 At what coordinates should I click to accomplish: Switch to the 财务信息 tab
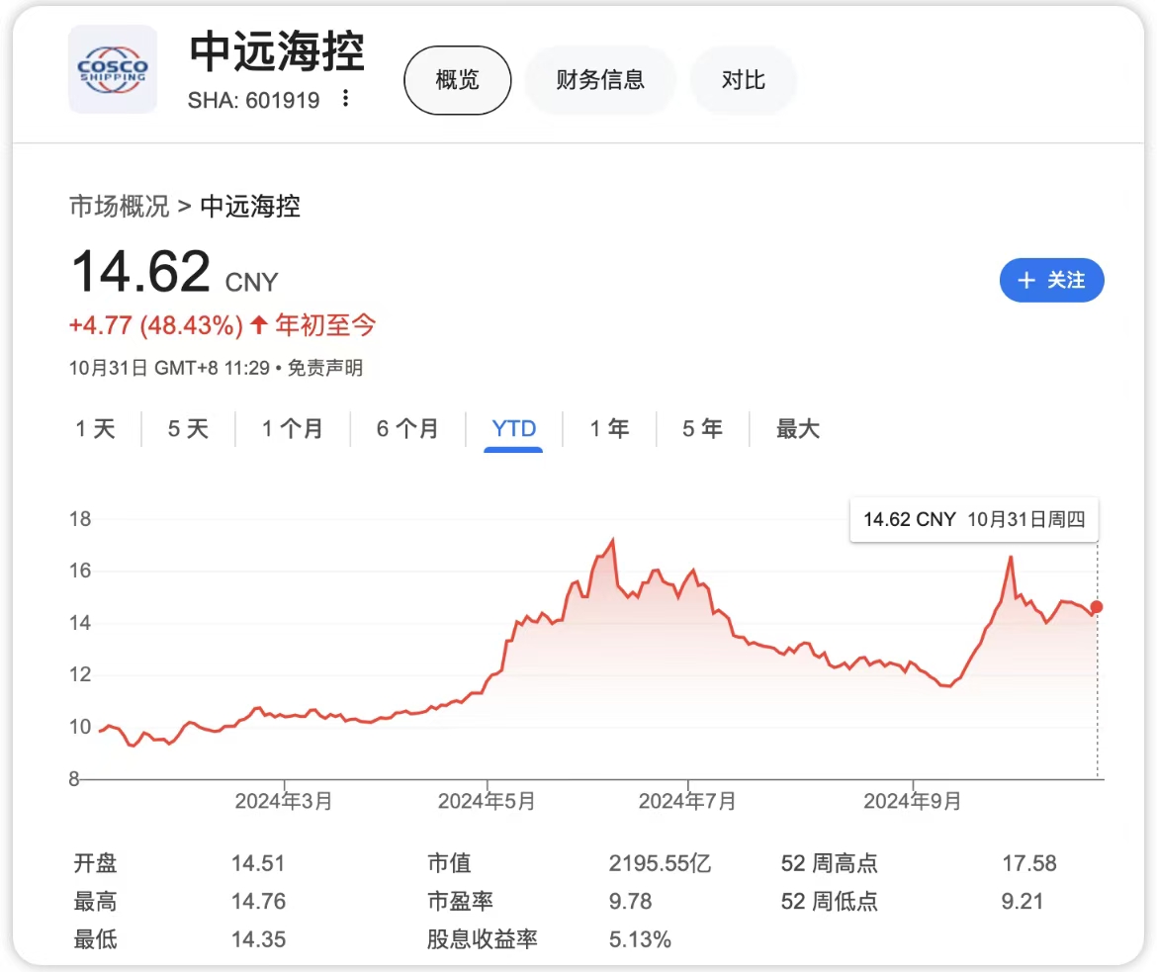[x=600, y=80]
